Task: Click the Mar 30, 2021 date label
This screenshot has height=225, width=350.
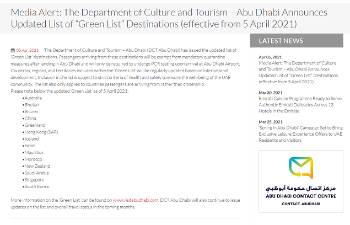Action: (270, 92)
